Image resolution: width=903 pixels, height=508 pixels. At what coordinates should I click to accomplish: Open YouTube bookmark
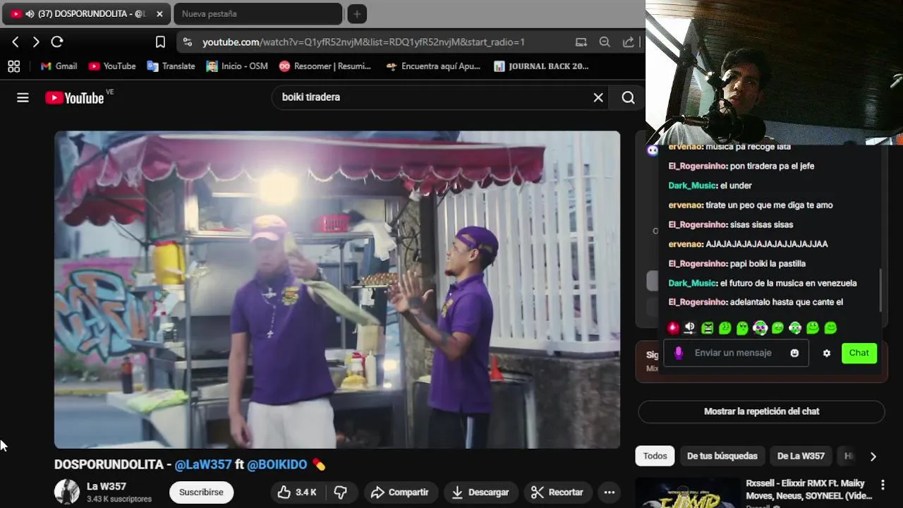tap(112, 66)
